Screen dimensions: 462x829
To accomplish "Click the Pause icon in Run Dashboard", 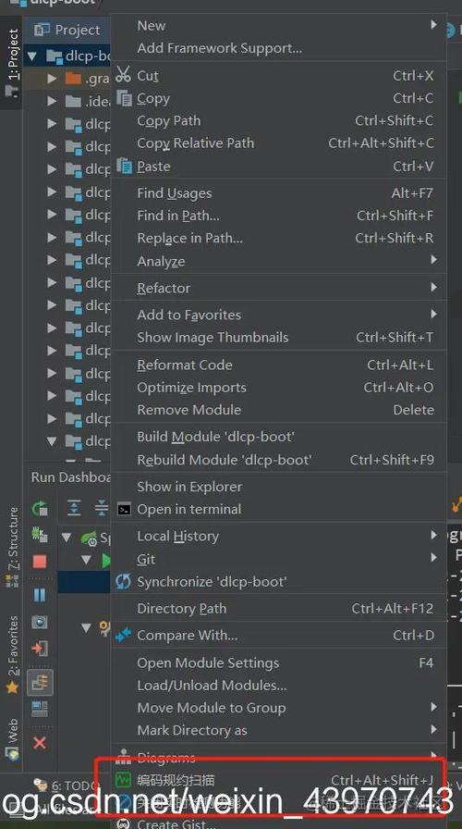I will click(40, 595).
